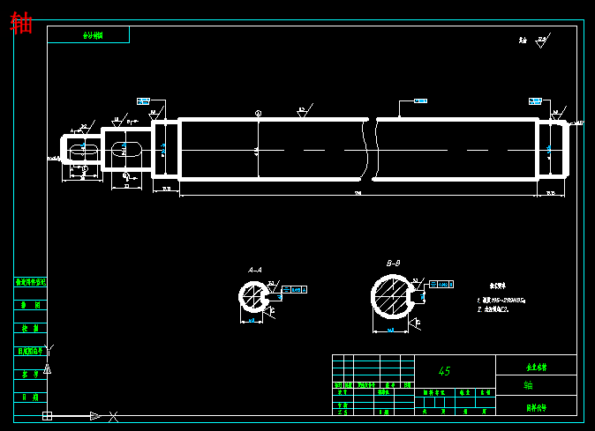Select the tolerance frame beside the B-B section
The image size is (595, 431).
click(441, 284)
